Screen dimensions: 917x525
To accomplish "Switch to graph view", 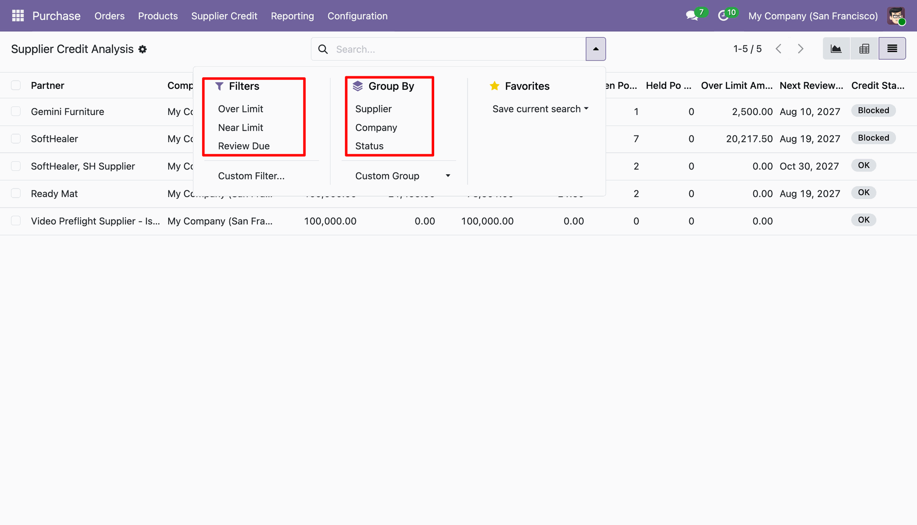I will click(x=836, y=49).
